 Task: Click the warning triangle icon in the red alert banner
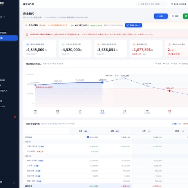pyautogui.click(x=27, y=34)
